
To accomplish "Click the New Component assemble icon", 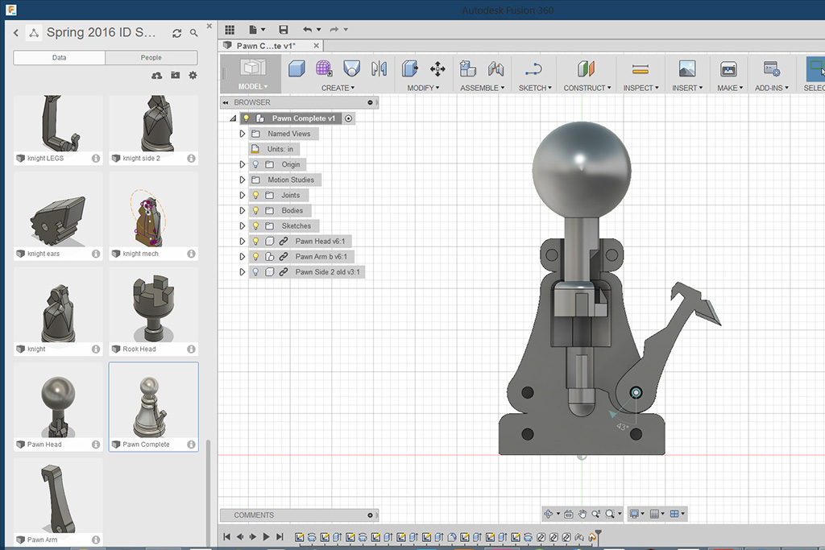I will (468, 69).
